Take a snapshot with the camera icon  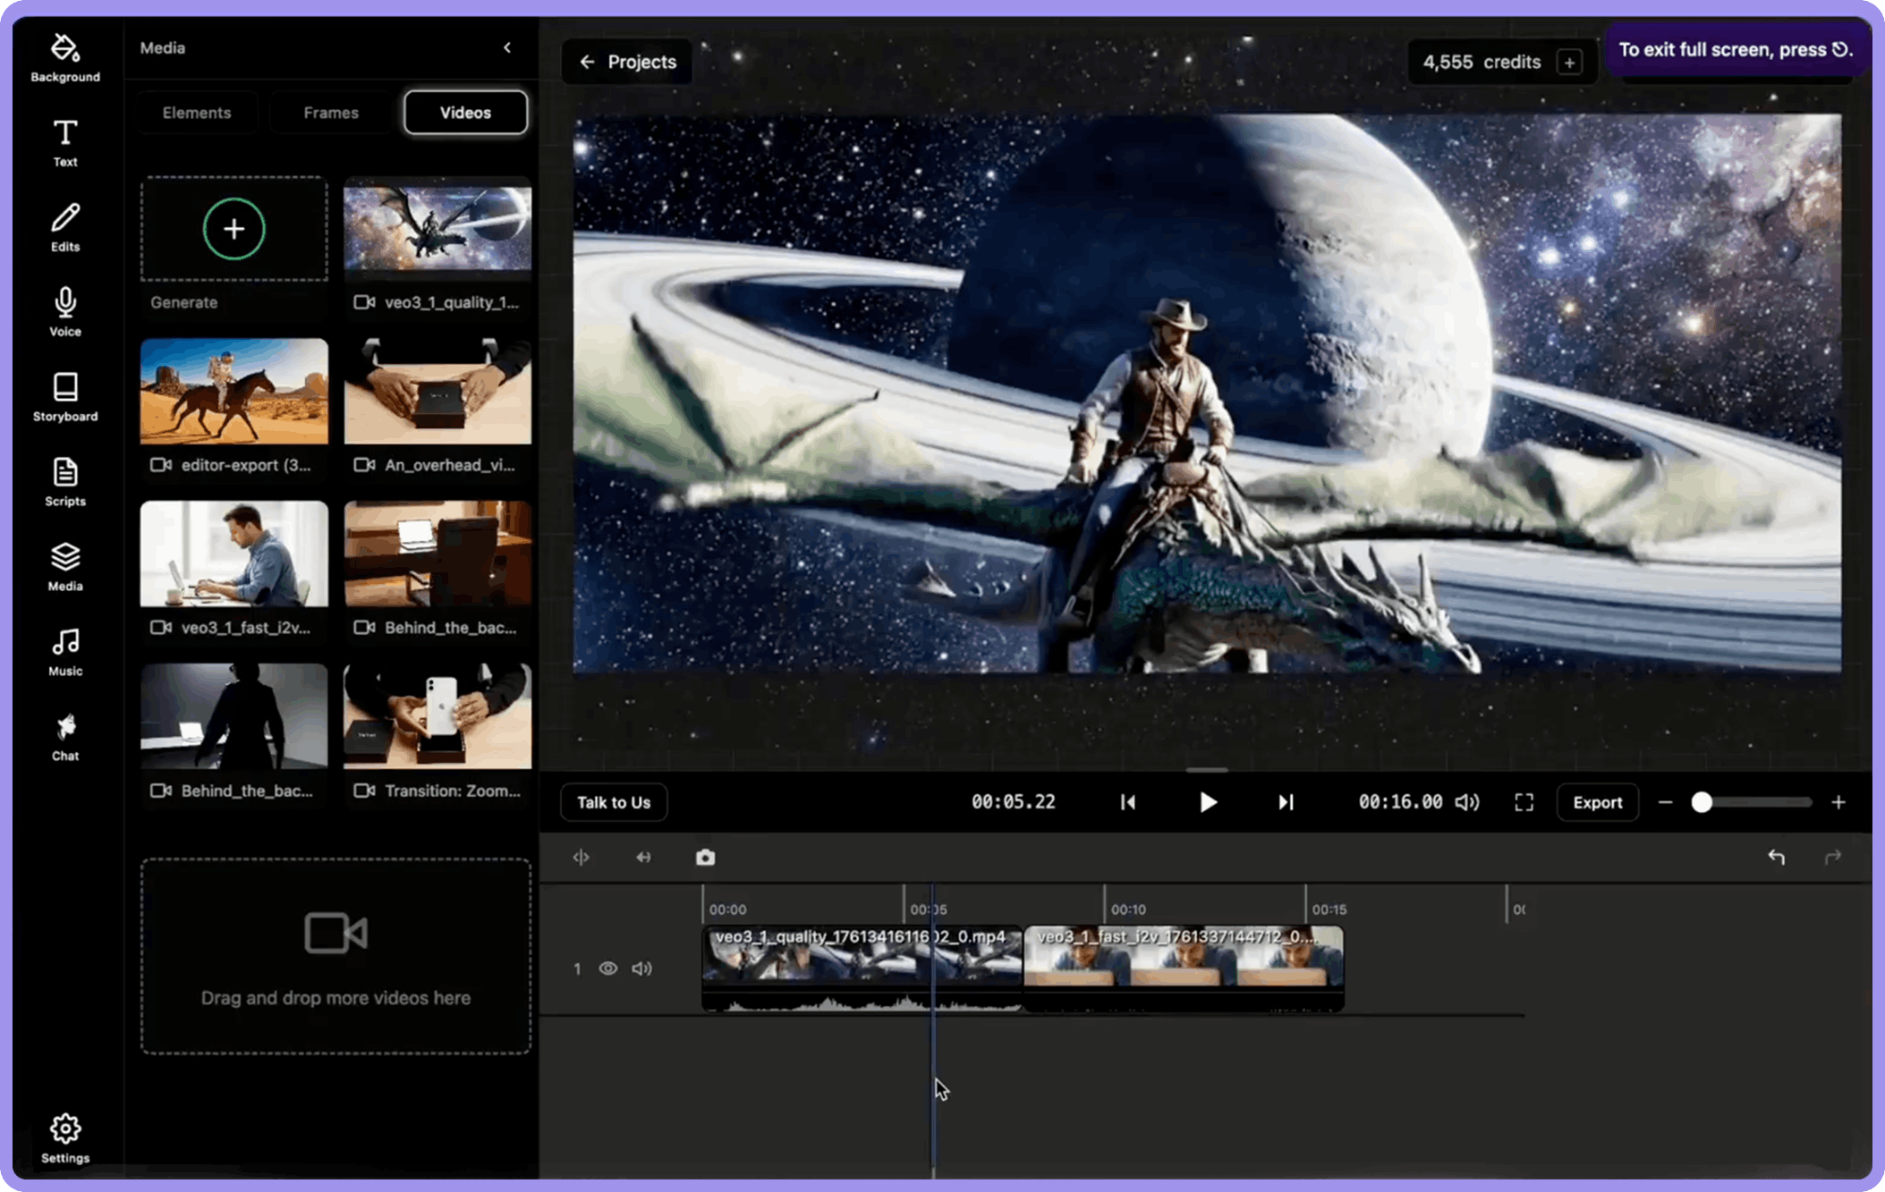point(705,858)
